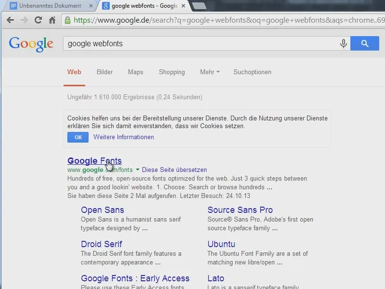The height and width of the screenshot is (289, 385).
Task: Click the browser forward arrow
Action: point(24,20)
